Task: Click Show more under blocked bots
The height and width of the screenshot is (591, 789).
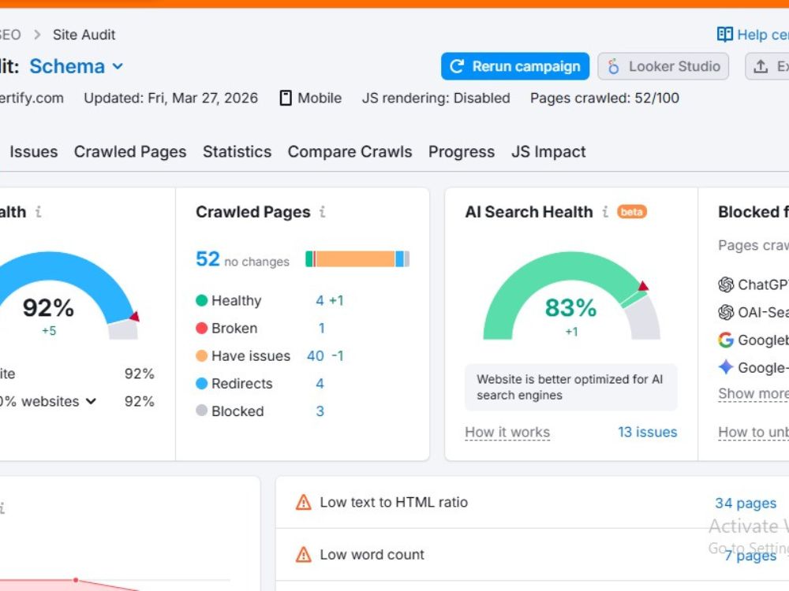Action: click(x=753, y=393)
